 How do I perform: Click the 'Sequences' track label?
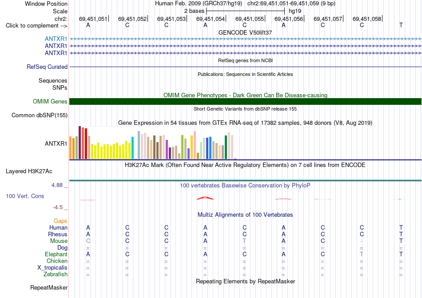(53, 81)
